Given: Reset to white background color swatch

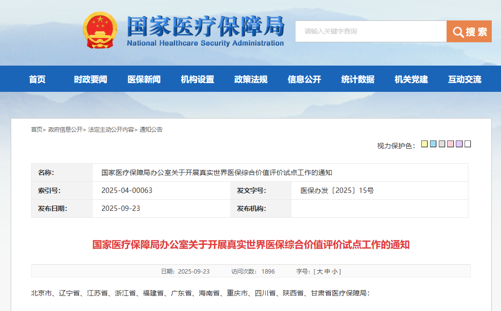Looking at the screenshot, I should pyautogui.click(x=467, y=144).
